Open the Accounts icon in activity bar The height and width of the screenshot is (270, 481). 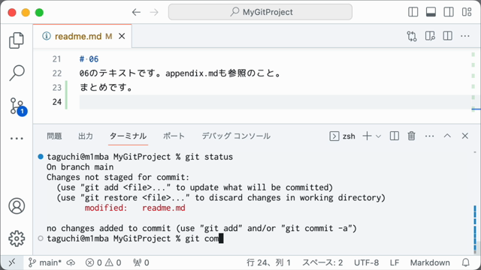17,205
